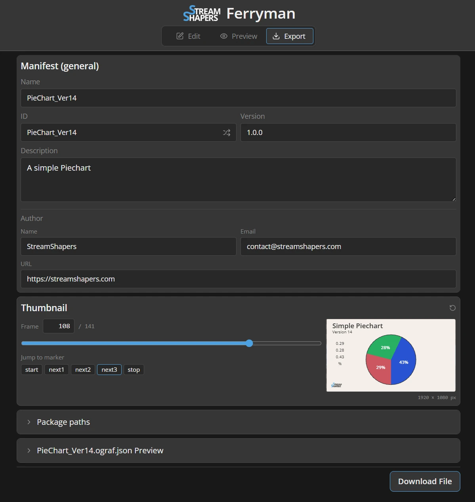Focus the Version field showing 1.0.0
This screenshot has width=475, height=502.
pyautogui.click(x=348, y=133)
